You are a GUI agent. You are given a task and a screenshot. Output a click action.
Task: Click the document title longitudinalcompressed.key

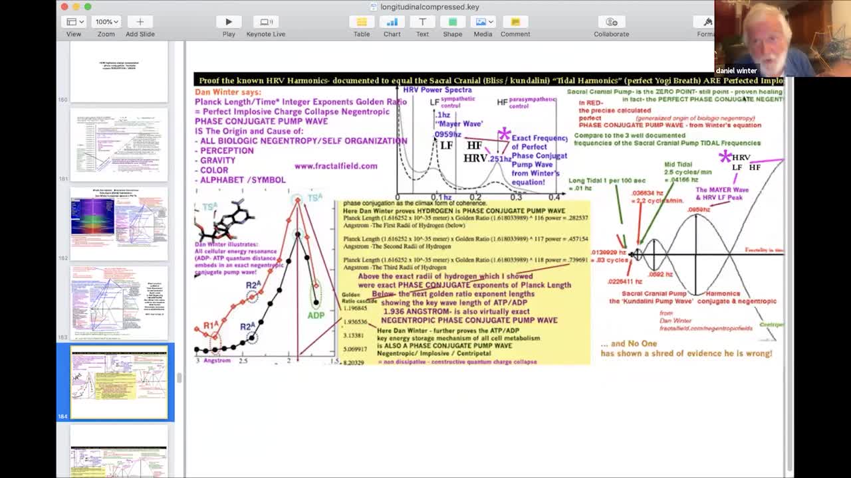point(429,7)
